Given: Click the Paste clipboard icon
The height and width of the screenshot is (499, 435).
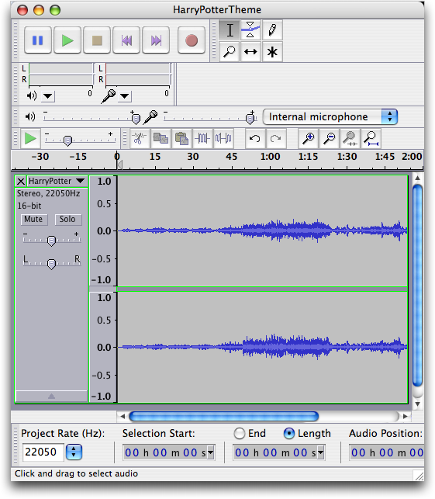Looking at the screenshot, I should [x=181, y=138].
